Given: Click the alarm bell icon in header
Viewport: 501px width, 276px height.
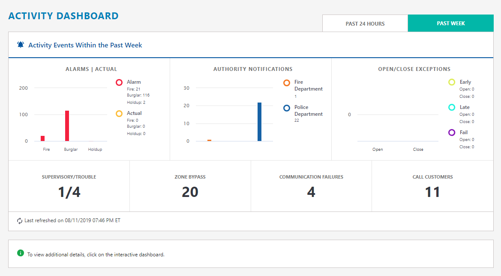Looking at the screenshot, I should (x=20, y=45).
